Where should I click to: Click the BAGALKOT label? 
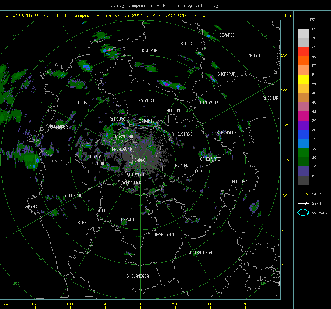(147, 101)
